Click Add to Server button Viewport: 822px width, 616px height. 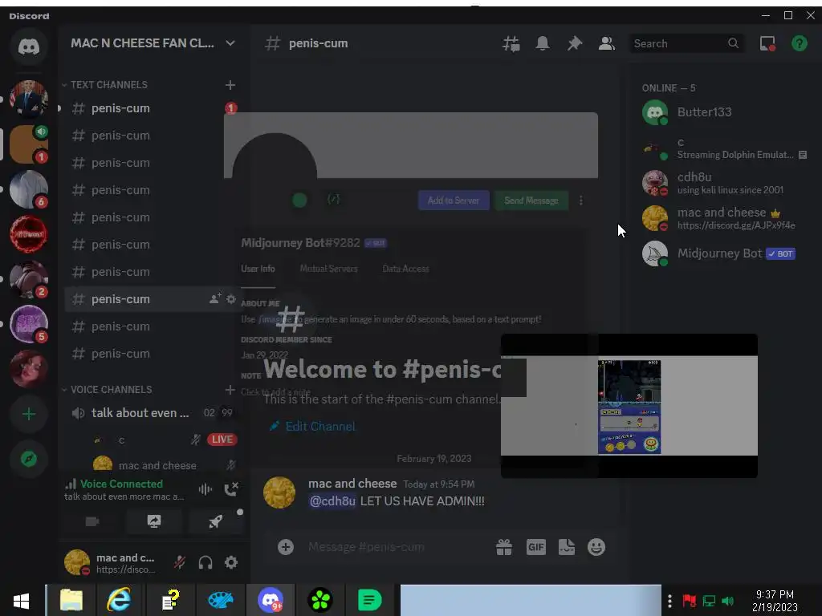pos(454,200)
